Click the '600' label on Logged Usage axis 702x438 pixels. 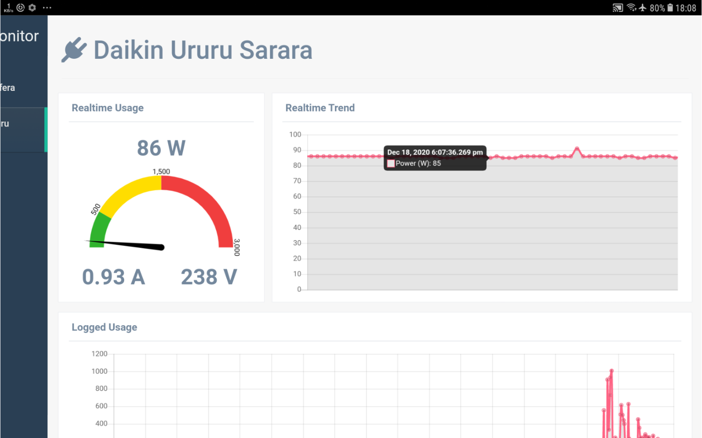tap(101, 406)
